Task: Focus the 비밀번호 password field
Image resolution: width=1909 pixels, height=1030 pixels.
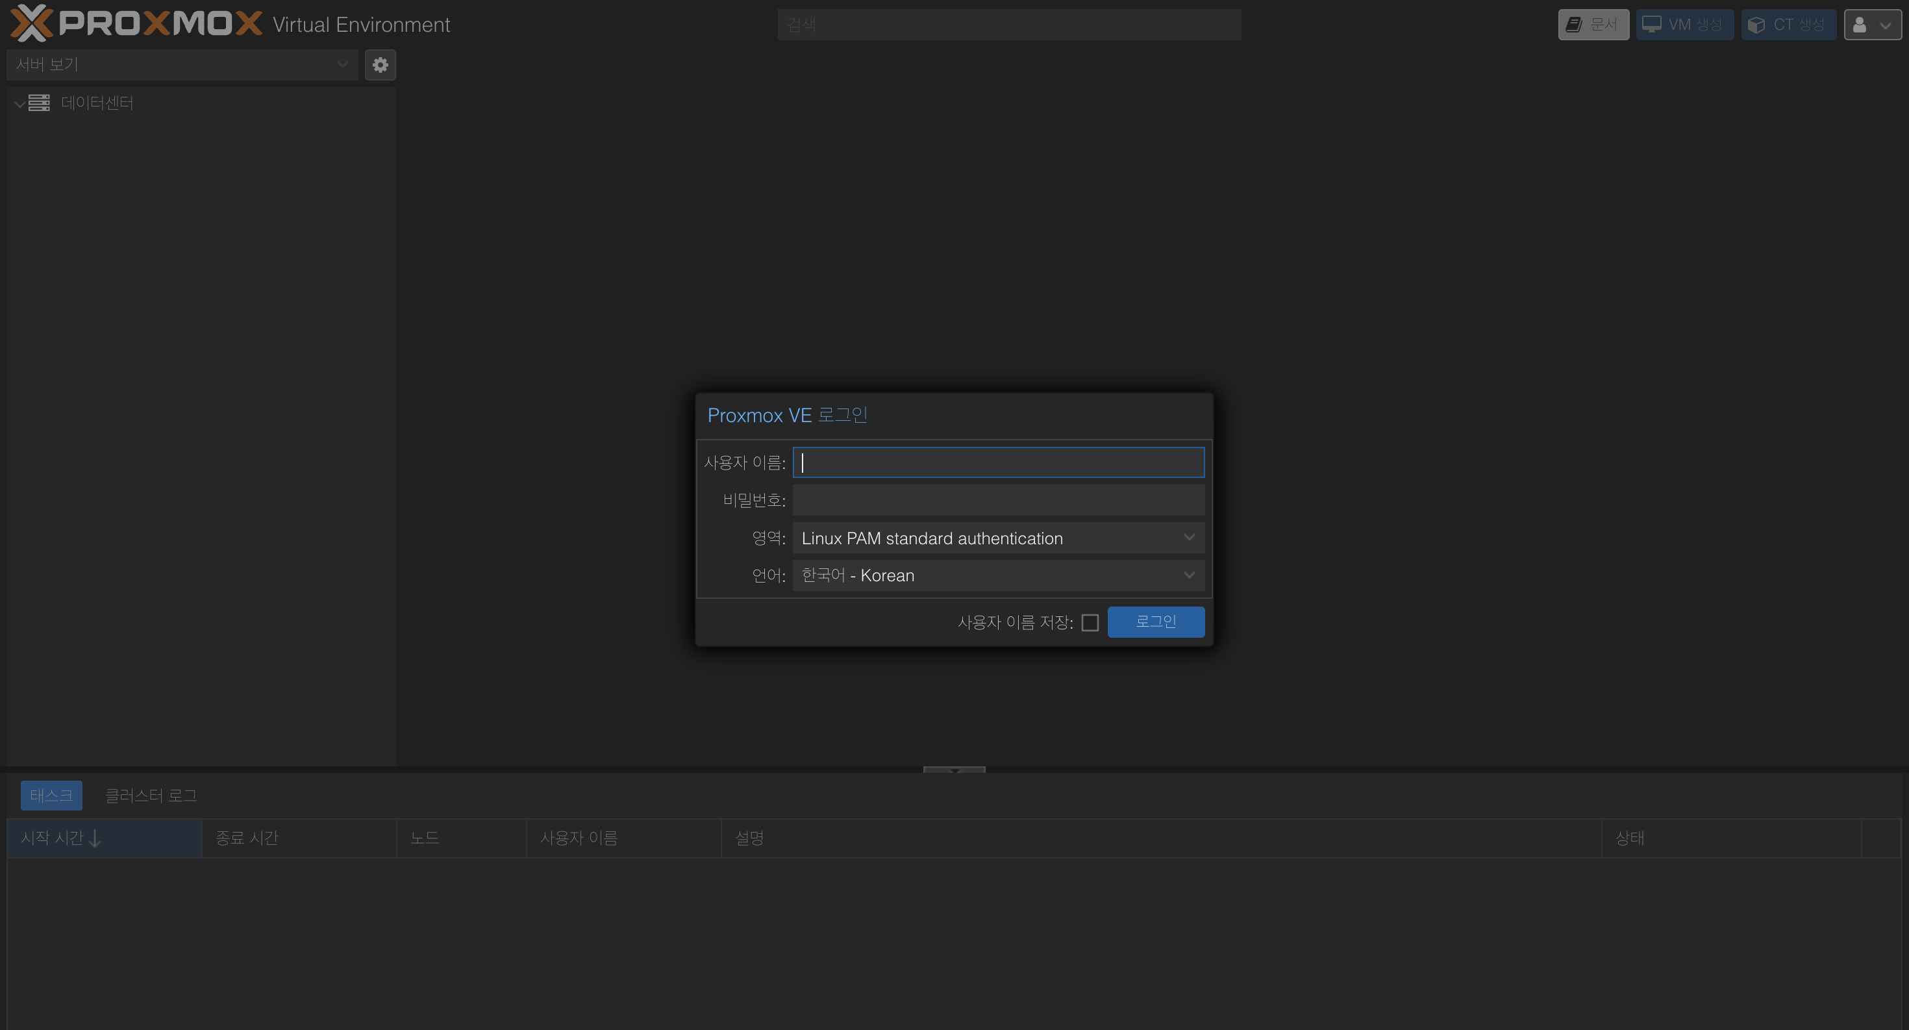Action: point(998,501)
